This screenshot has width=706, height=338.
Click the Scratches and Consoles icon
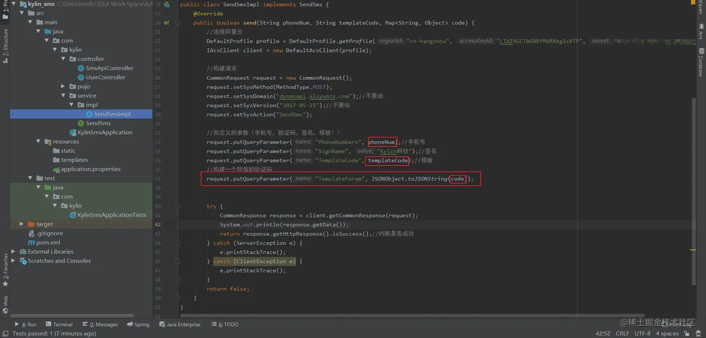(23, 261)
